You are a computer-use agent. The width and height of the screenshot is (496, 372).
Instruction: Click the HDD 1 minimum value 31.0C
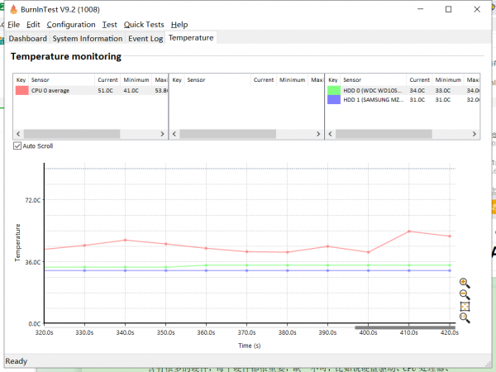pyautogui.click(x=443, y=100)
